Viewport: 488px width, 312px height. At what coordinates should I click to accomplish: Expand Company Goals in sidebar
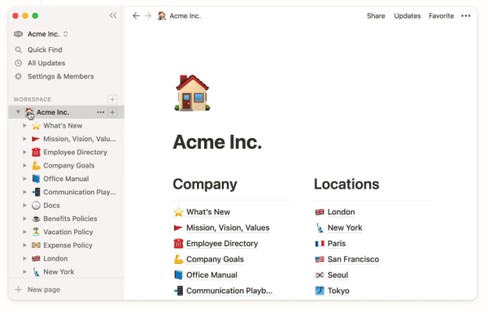click(x=24, y=166)
